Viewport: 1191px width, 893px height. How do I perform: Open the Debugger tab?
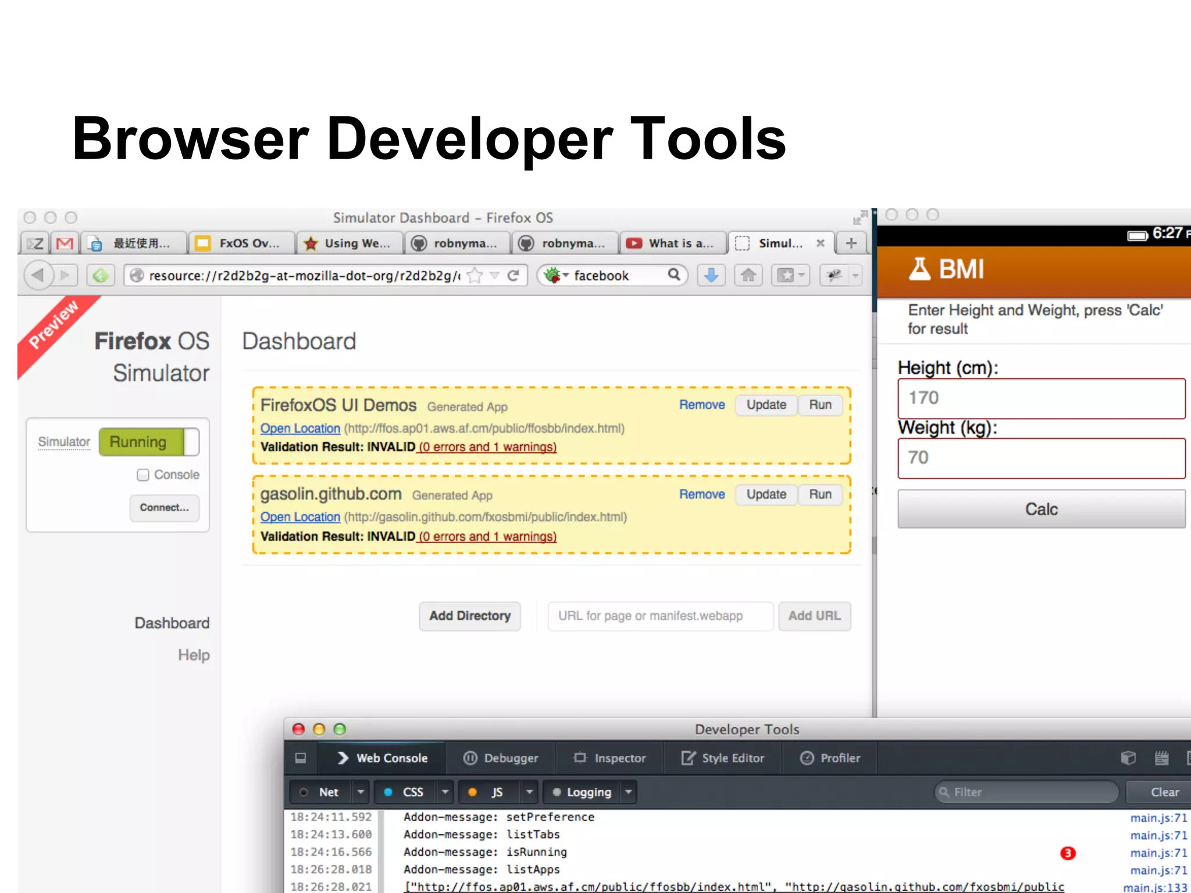tap(501, 758)
